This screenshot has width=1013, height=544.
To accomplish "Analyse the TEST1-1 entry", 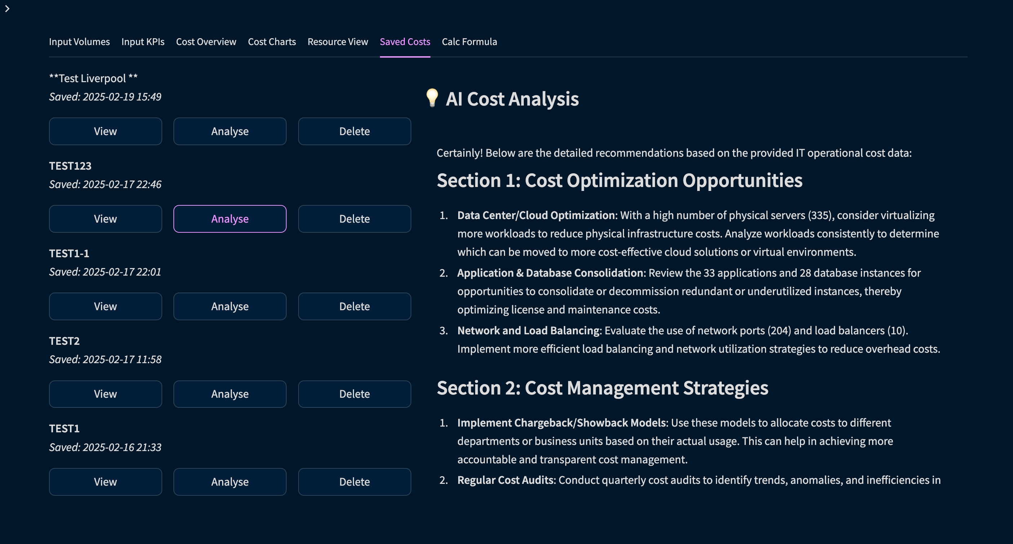I will click(x=230, y=307).
